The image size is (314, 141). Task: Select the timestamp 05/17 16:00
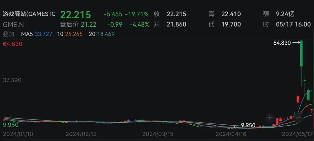[x=293, y=24]
